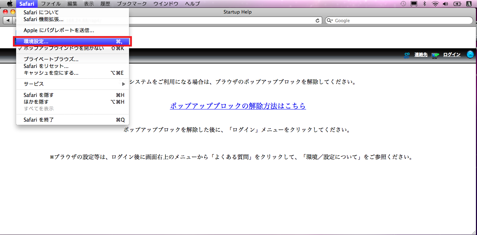This screenshot has height=235, width=477.
Task: Click the Bluetooth status icon
Action: [x=424, y=4]
